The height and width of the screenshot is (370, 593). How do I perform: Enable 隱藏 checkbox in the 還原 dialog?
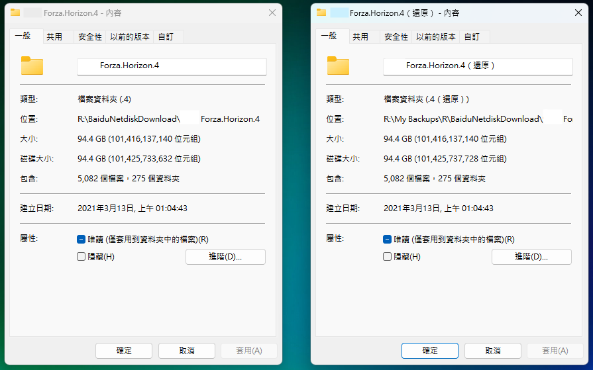(x=388, y=257)
